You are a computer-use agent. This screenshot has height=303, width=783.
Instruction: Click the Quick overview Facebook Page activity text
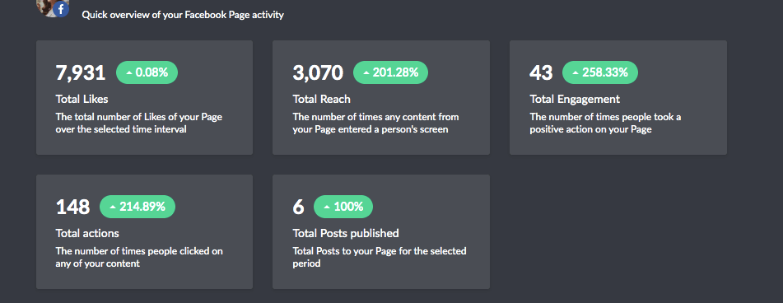(x=183, y=15)
